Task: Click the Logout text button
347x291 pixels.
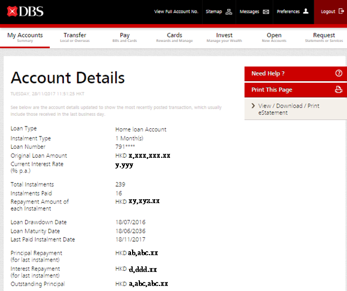Action: click(x=328, y=11)
